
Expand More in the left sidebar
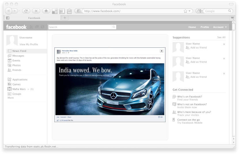(11, 98)
